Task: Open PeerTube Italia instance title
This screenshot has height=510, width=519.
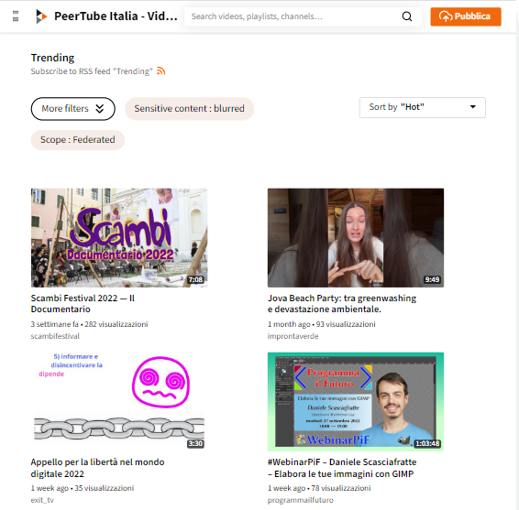Action: pos(116,16)
